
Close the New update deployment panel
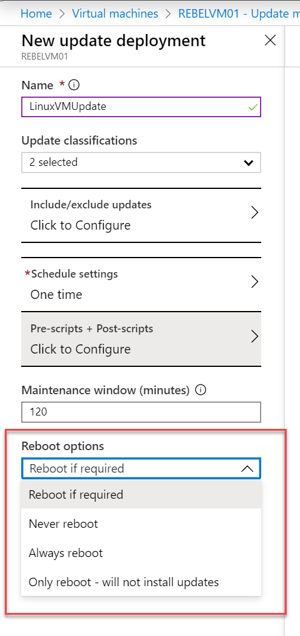[x=270, y=40]
